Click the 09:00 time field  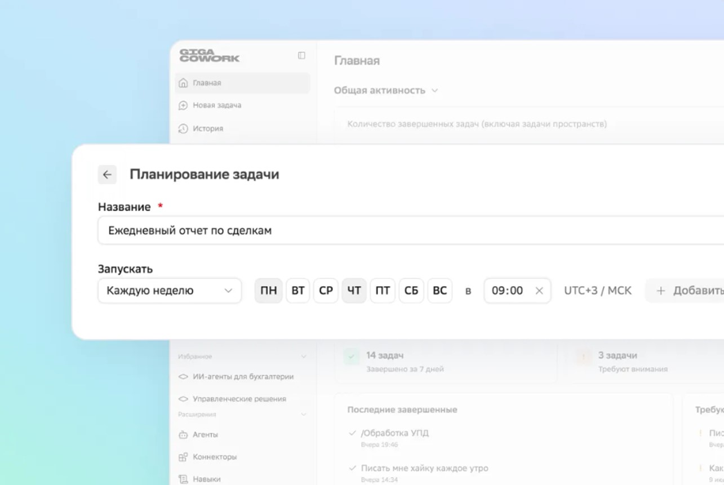pos(517,291)
